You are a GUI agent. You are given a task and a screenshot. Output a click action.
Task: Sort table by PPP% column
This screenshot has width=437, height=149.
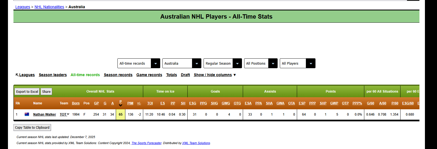(357, 103)
